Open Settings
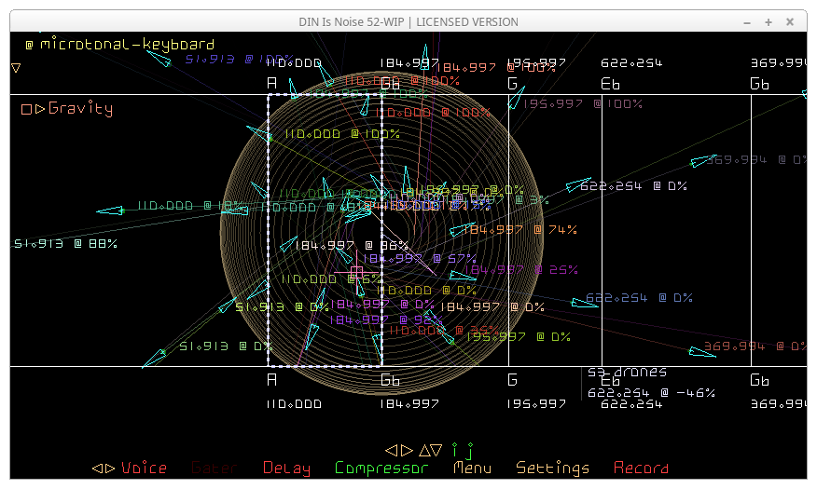Image resolution: width=817 pixels, height=489 pixels. 552,468
